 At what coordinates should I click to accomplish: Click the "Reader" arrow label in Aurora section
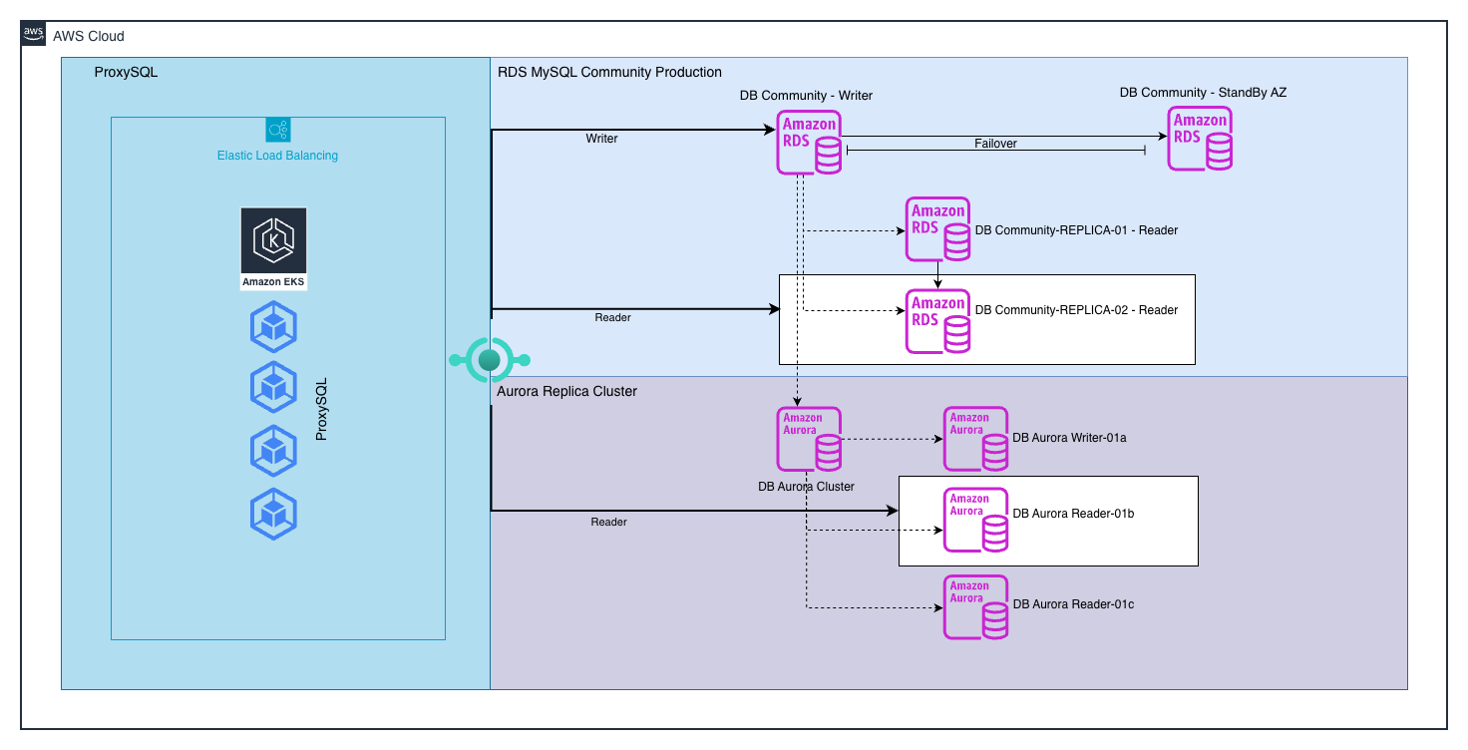608,522
